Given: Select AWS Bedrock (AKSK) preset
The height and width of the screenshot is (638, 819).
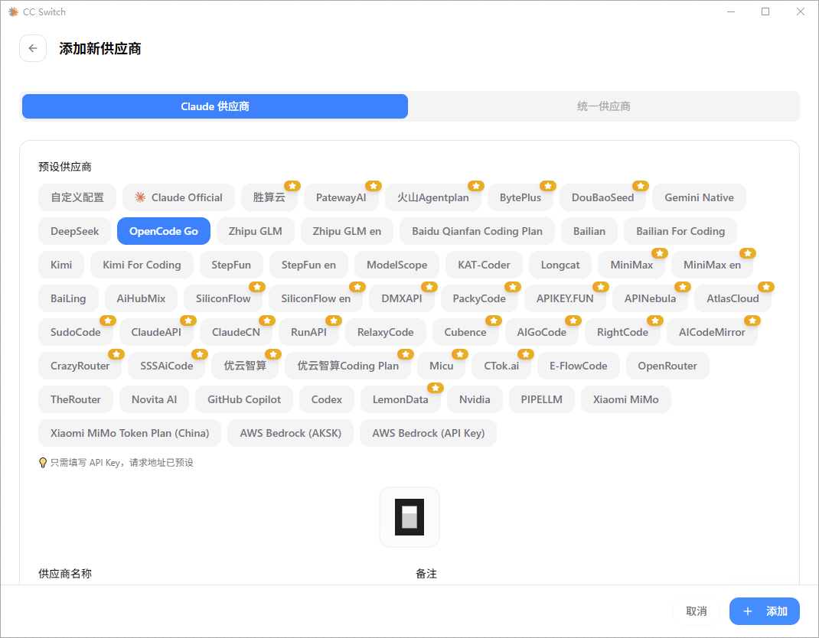Looking at the screenshot, I should (290, 433).
